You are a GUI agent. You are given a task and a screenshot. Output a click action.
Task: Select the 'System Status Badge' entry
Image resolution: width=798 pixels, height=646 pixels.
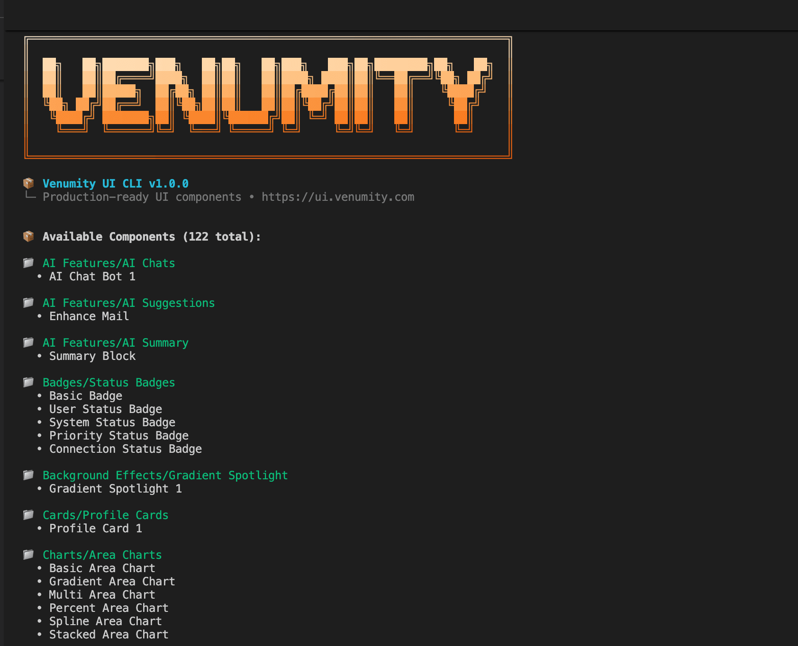tap(112, 422)
